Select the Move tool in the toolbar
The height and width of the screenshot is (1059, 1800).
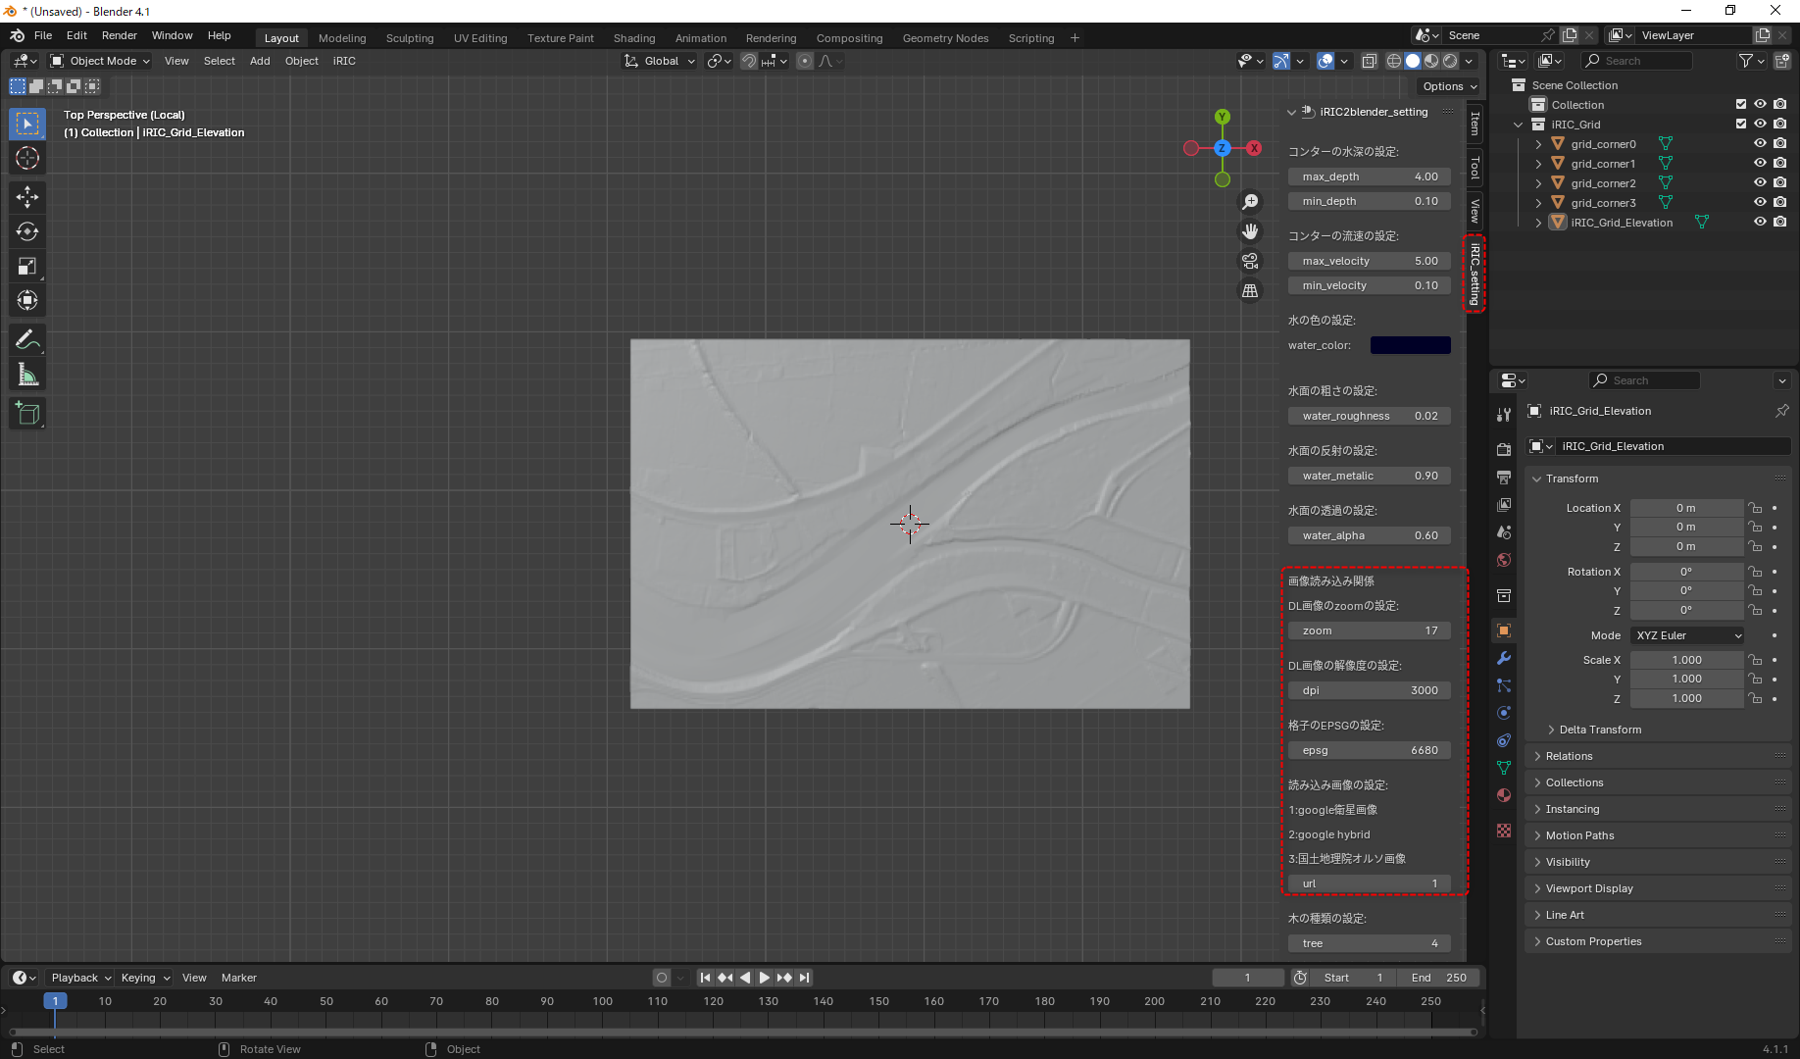27,197
